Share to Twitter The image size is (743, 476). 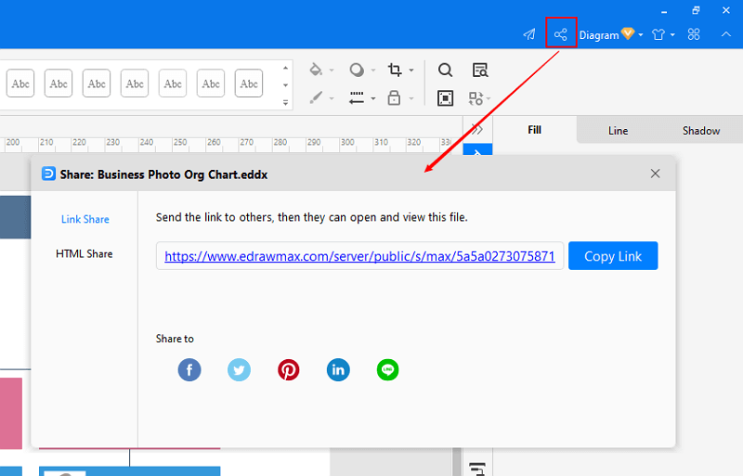239,370
